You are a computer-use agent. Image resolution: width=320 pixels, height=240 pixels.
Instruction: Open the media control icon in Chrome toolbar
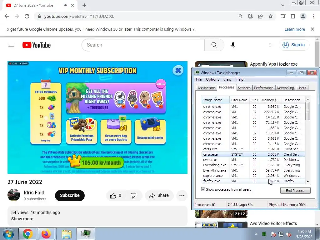coord(283,16)
